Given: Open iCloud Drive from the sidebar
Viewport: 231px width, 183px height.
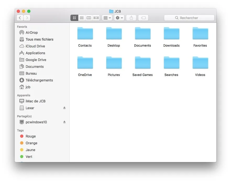Looking at the screenshot, I should click(42, 46).
